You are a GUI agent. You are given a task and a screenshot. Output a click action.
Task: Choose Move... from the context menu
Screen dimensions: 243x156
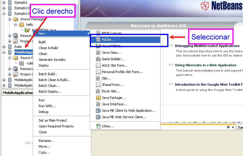62,146
